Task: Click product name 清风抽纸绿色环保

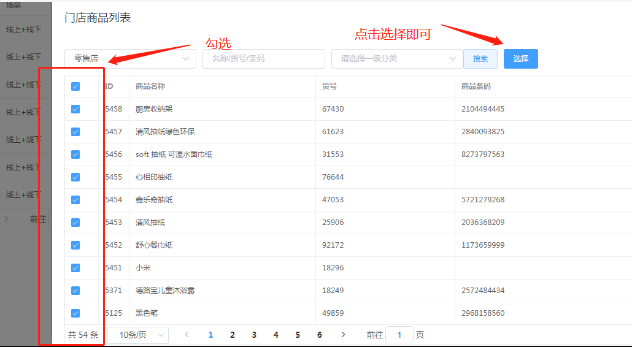Action: click(165, 132)
